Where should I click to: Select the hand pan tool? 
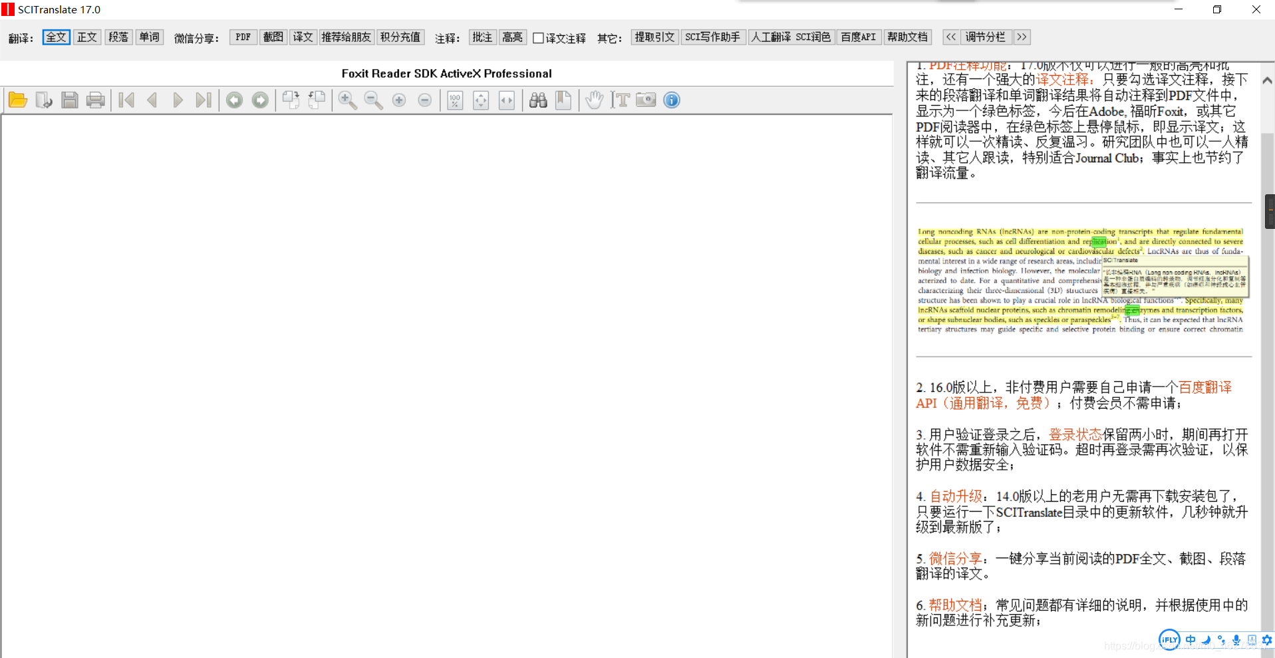tap(594, 100)
